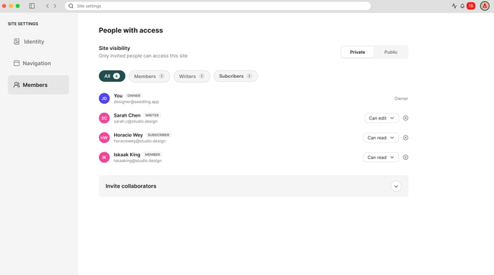
Task: Click the Horacio Wey name
Action: 128,135
